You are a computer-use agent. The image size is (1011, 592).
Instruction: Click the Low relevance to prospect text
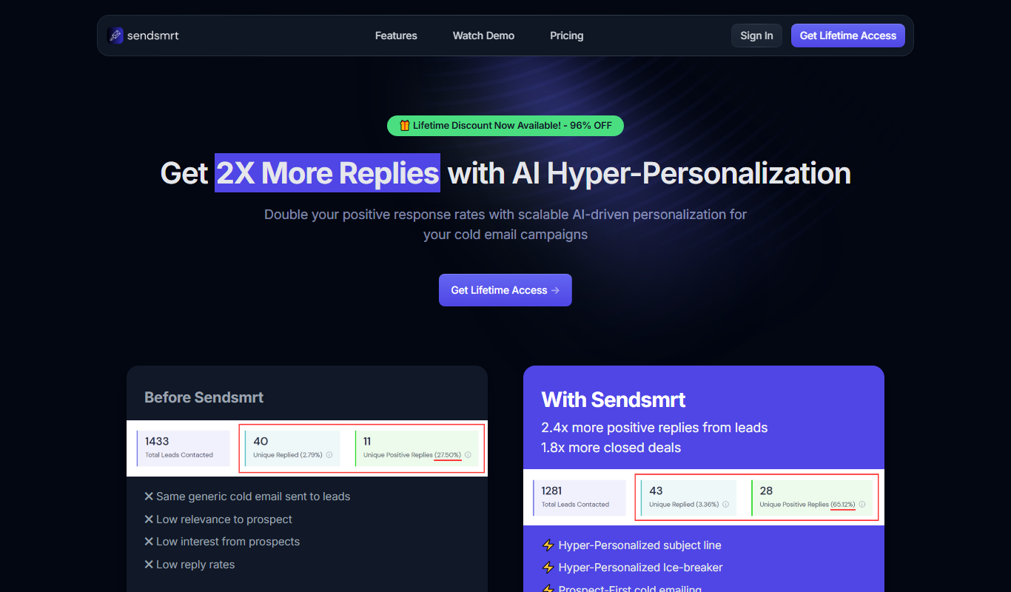click(x=224, y=519)
